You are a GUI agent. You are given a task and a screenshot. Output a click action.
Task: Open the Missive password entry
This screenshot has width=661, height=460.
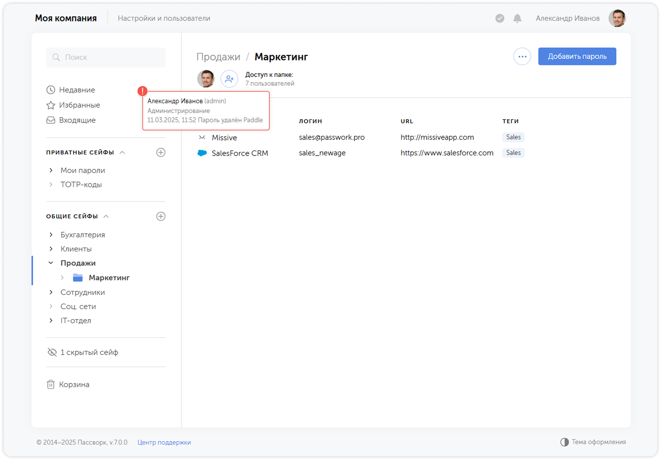(x=224, y=138)
